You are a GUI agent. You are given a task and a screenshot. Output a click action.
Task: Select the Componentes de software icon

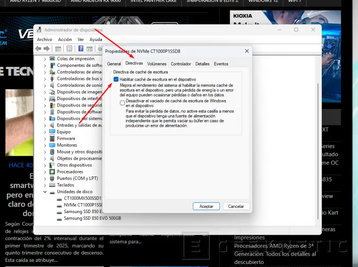pos(52,65)
